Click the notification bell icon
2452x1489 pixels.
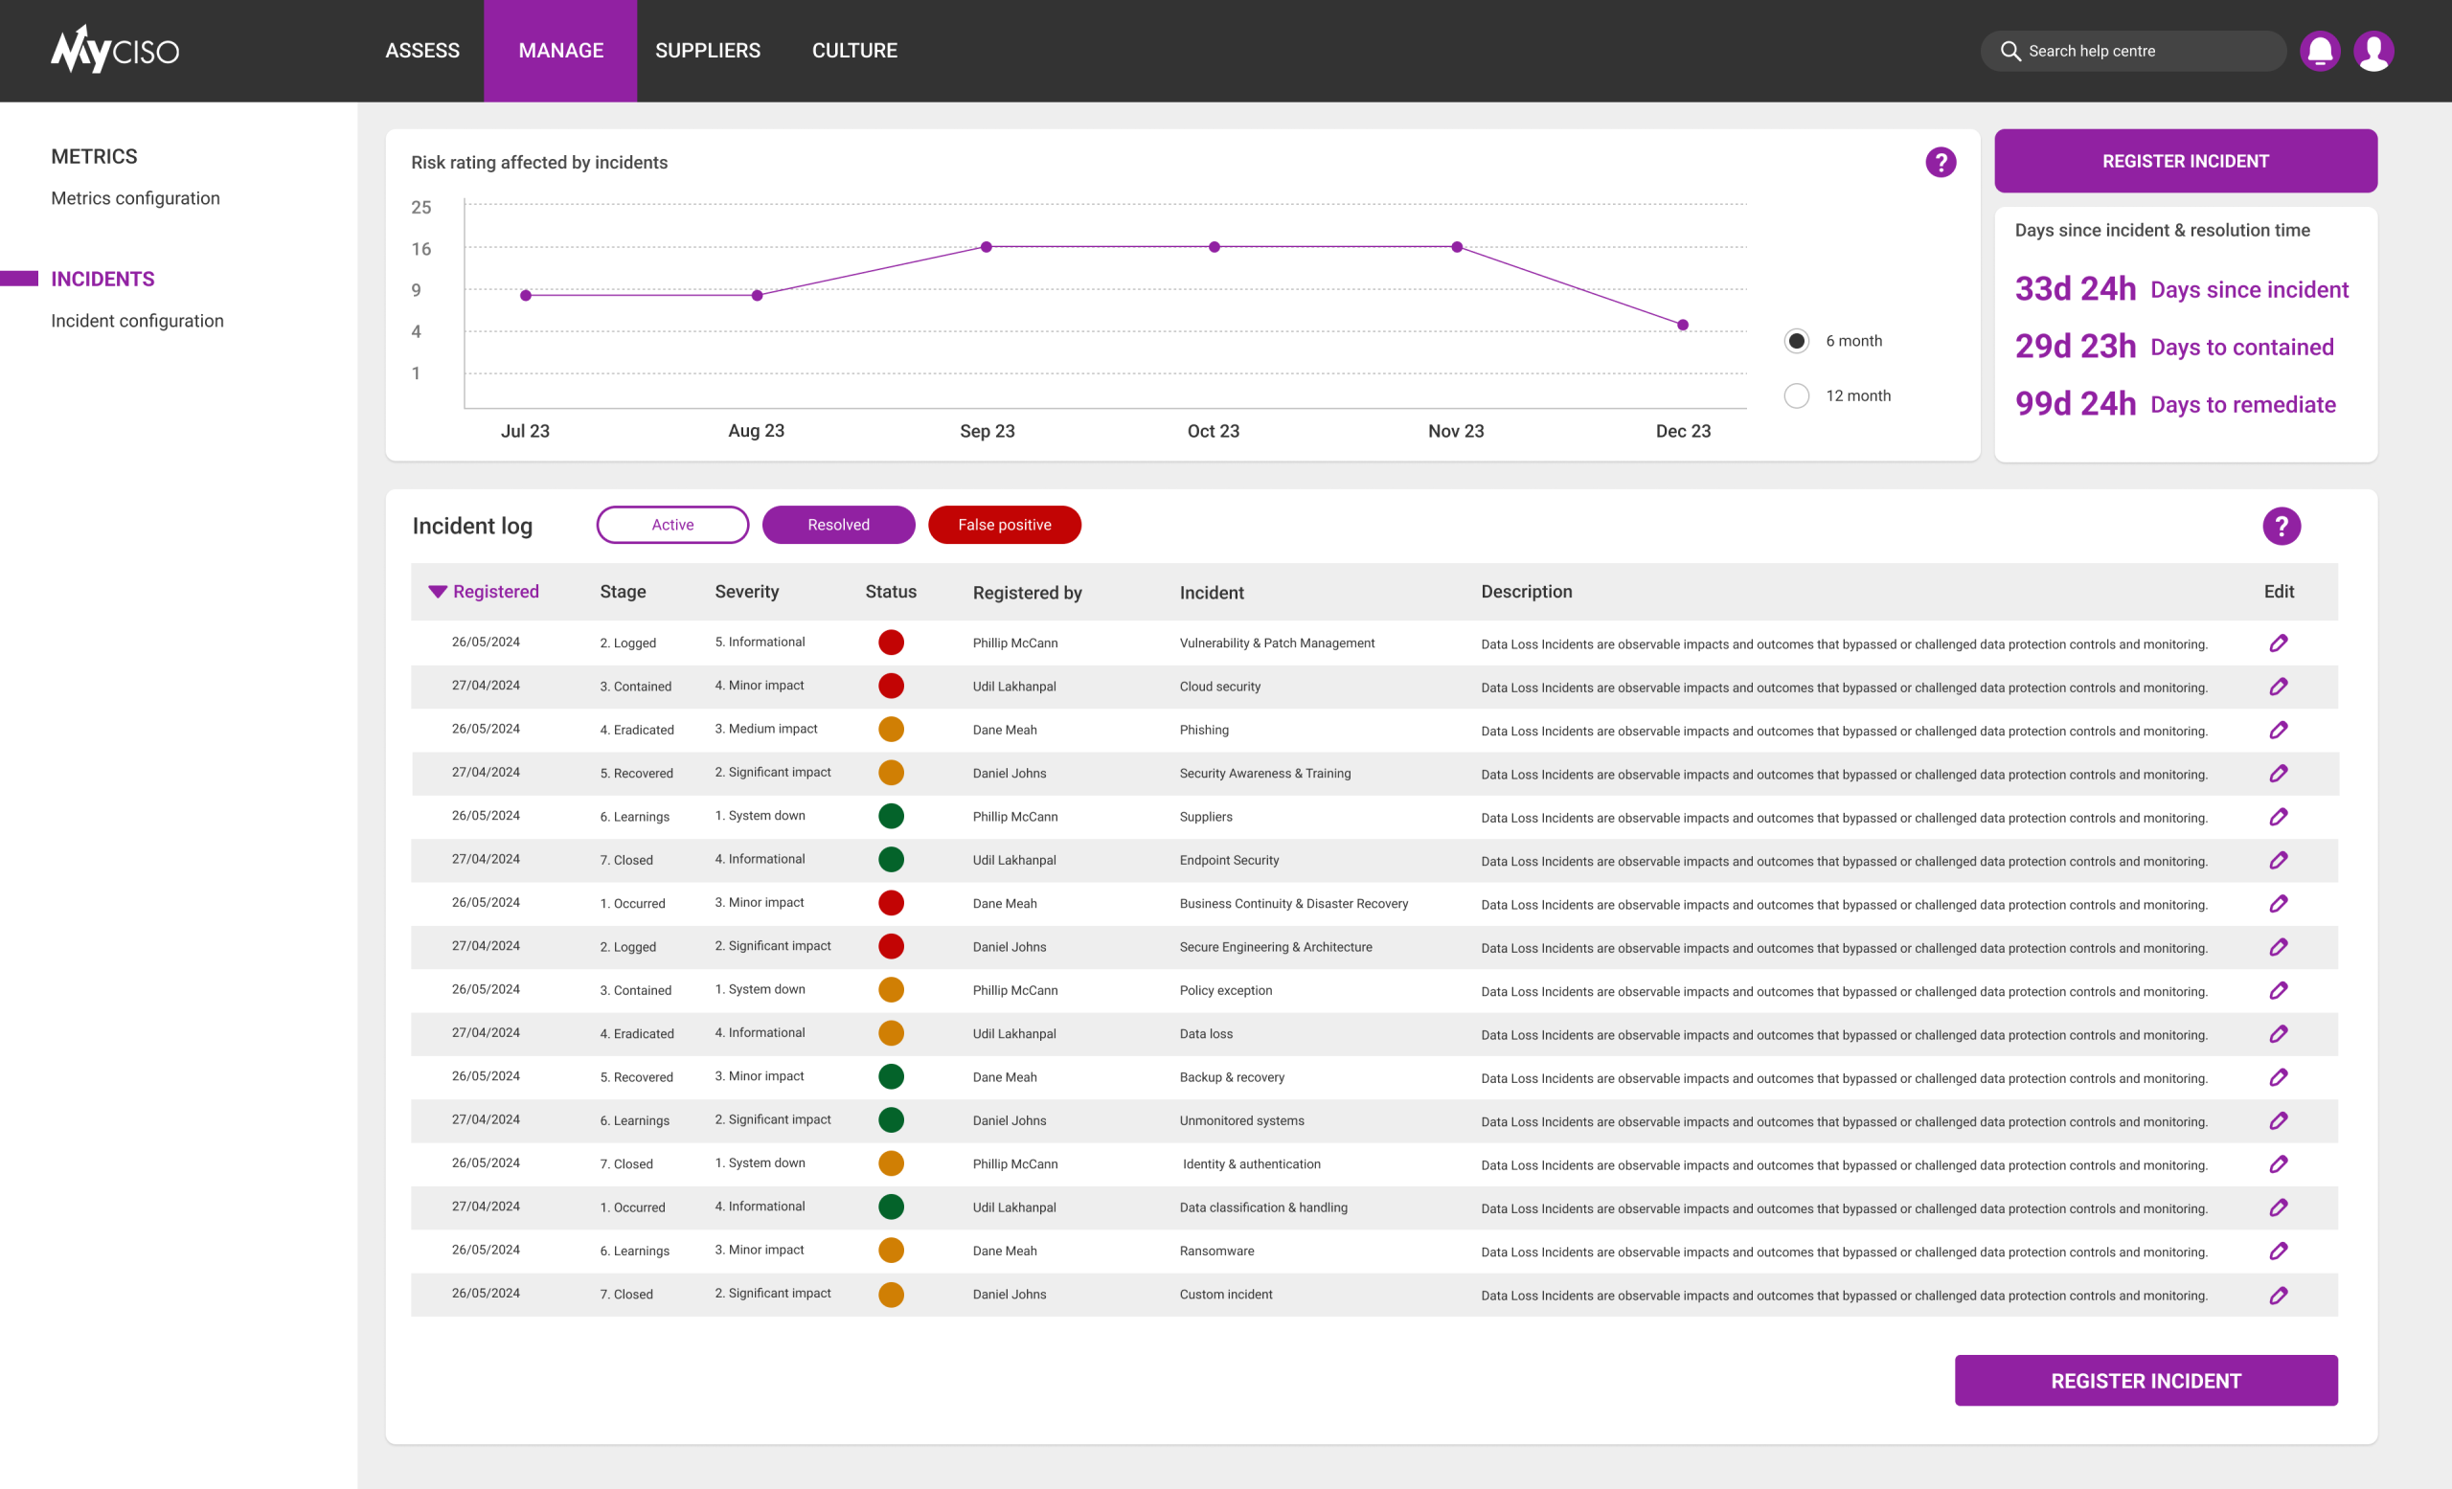coord(2320,51)
